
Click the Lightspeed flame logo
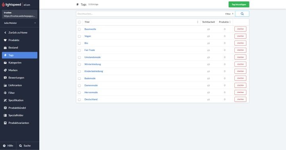3,4
